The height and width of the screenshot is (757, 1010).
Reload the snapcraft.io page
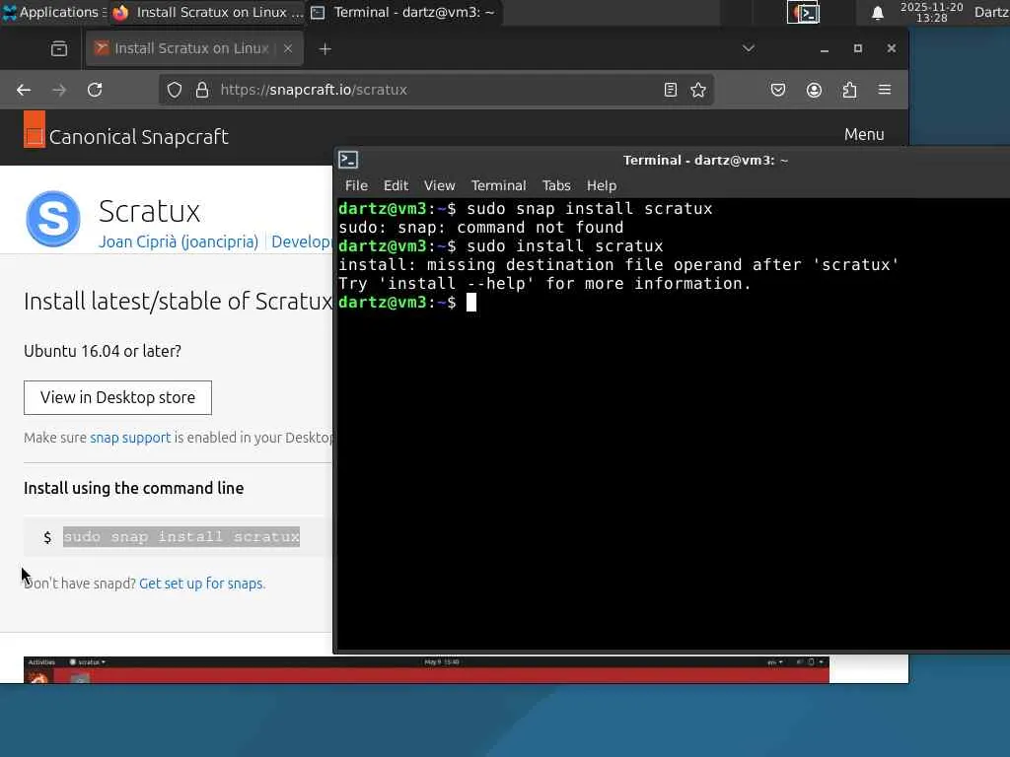(x=95, y=90)
